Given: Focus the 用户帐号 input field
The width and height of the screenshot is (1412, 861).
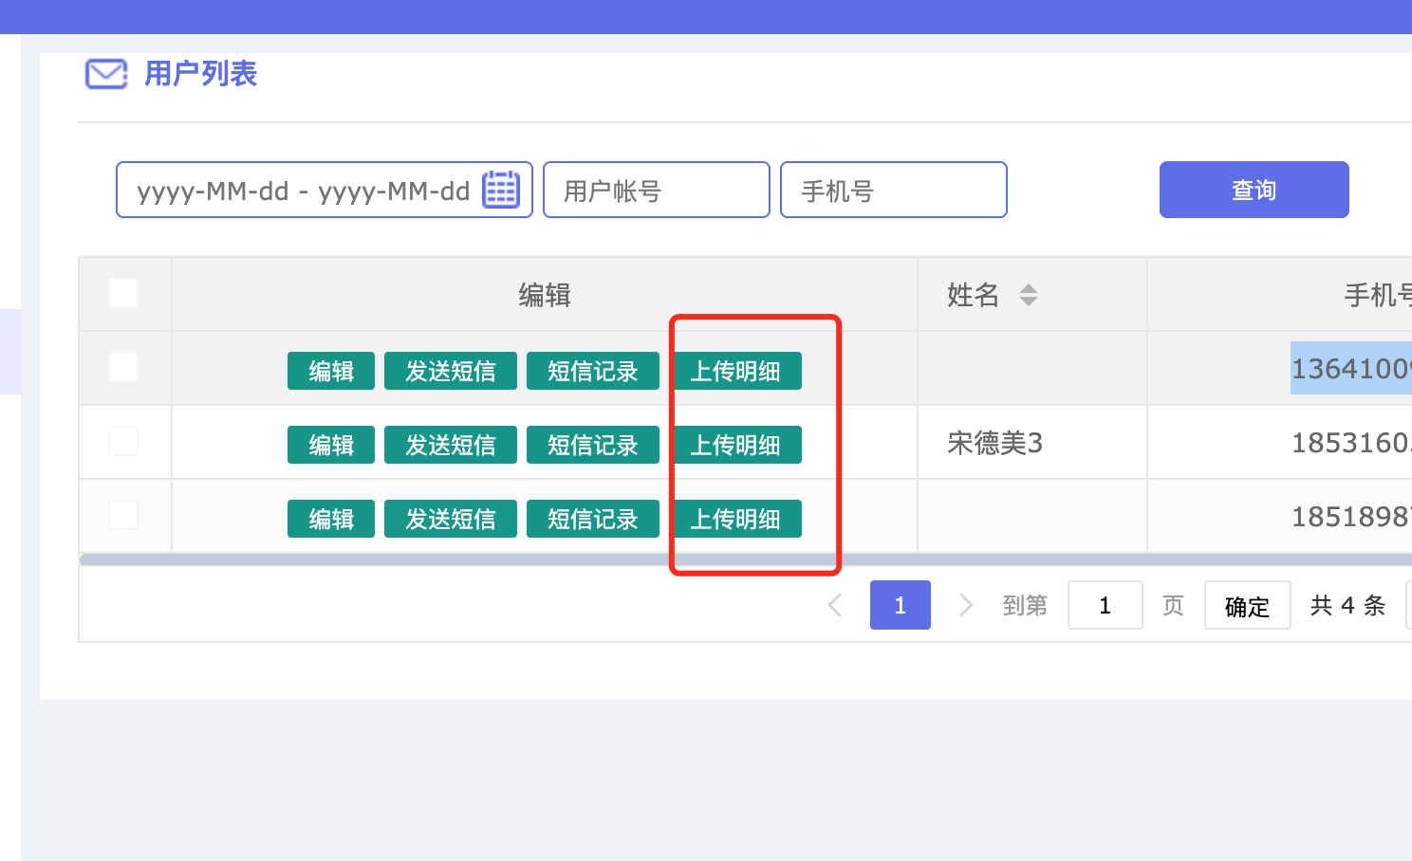Looking at the screenshot, I should (x=656, y=190).
